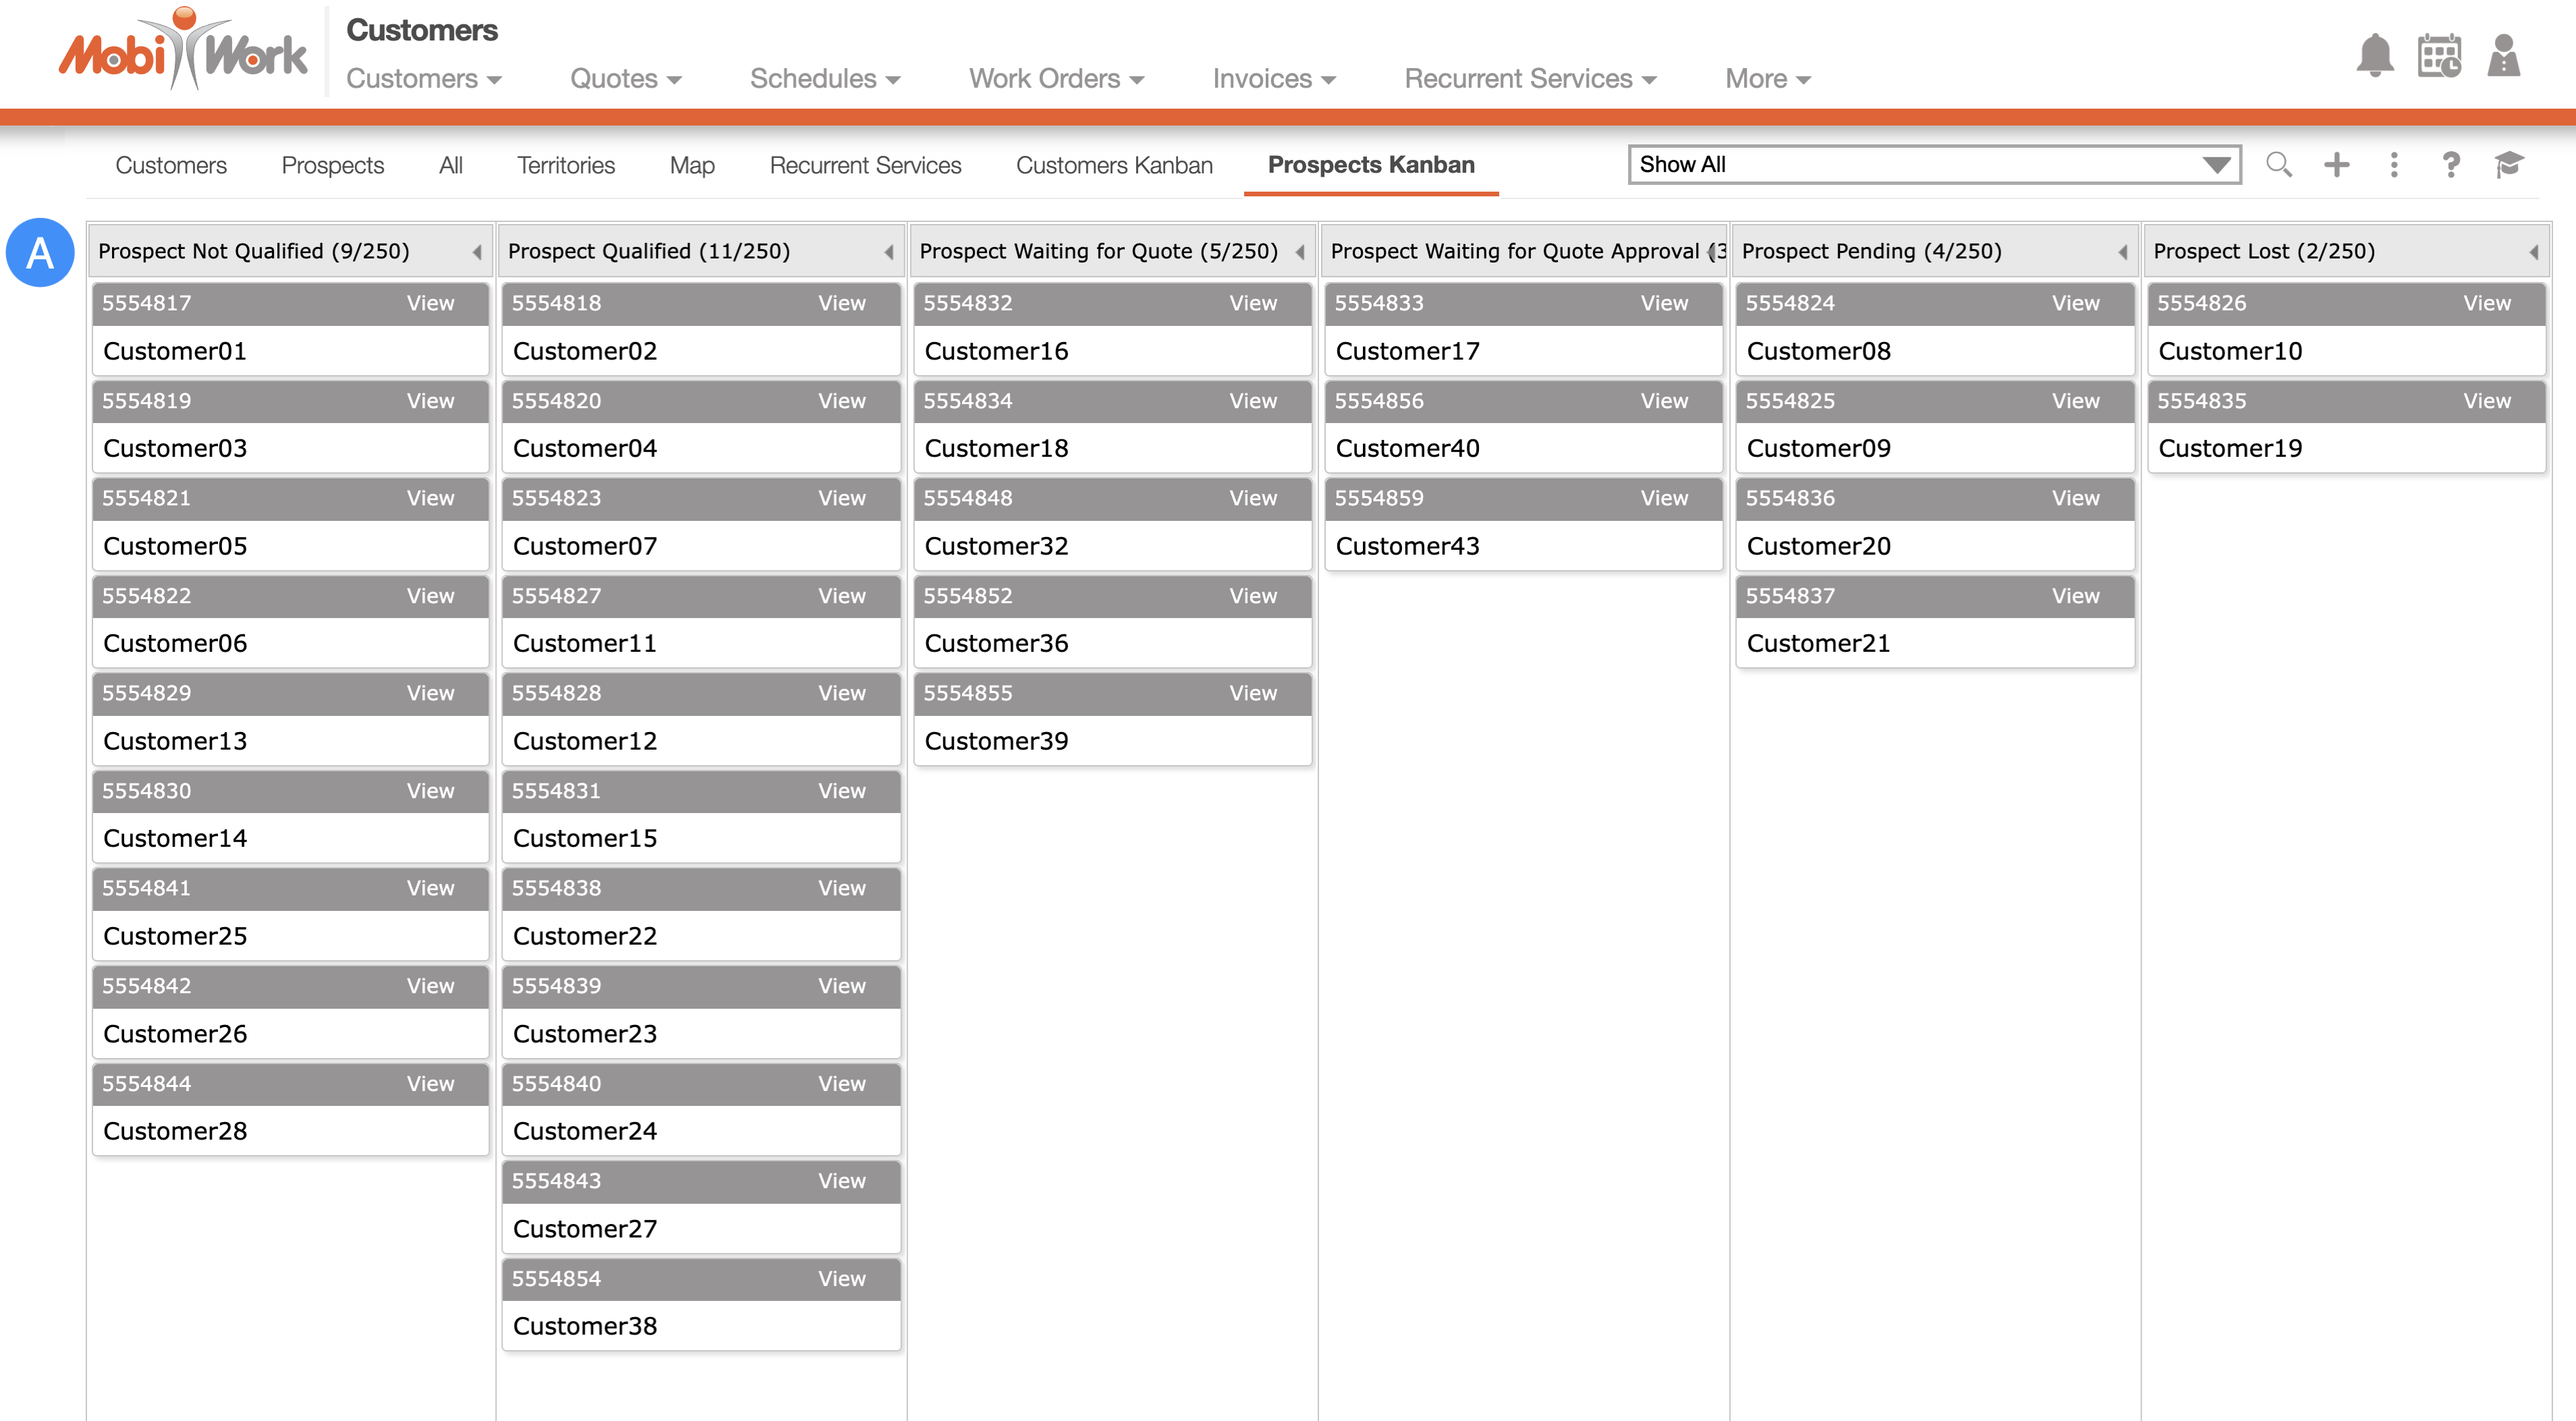
Task: Open the three-dot options menu
Action: 2394,165
